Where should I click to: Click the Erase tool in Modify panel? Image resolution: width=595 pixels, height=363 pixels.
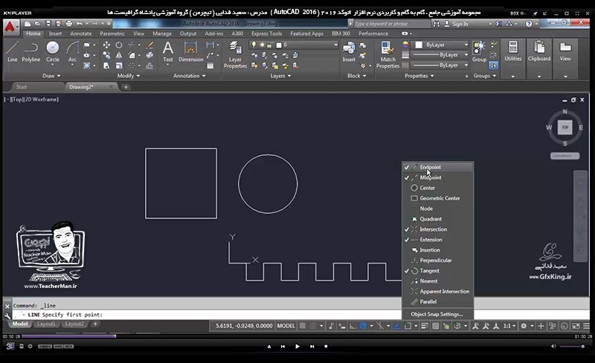[x=149, y=45]
